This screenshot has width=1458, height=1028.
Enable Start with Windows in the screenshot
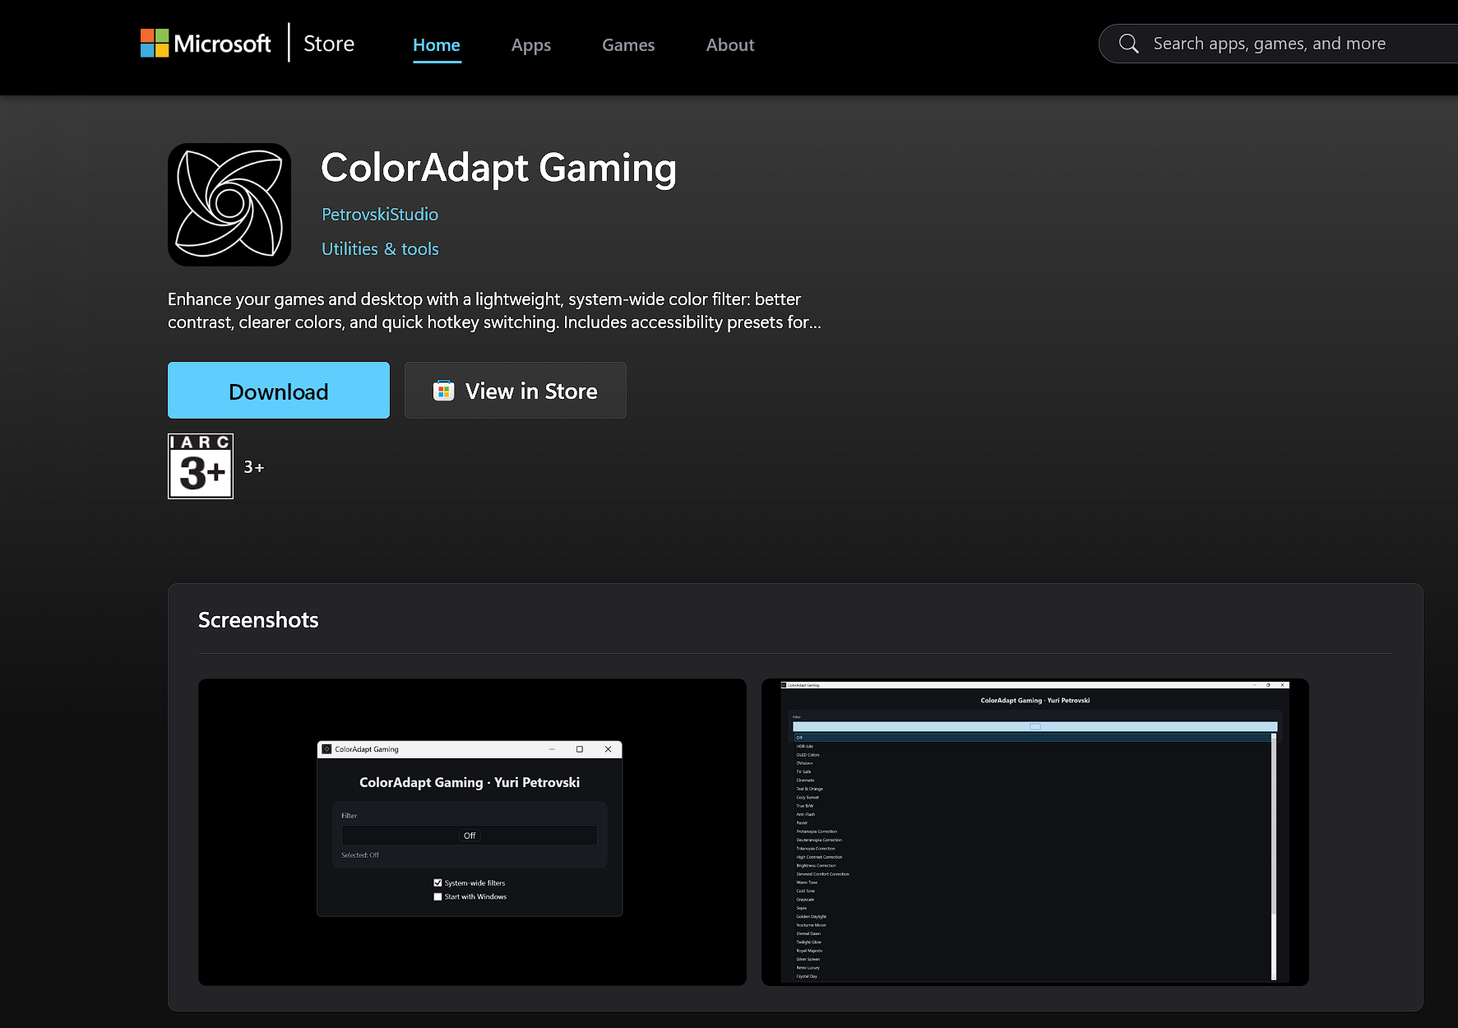(x=438, y=896)
